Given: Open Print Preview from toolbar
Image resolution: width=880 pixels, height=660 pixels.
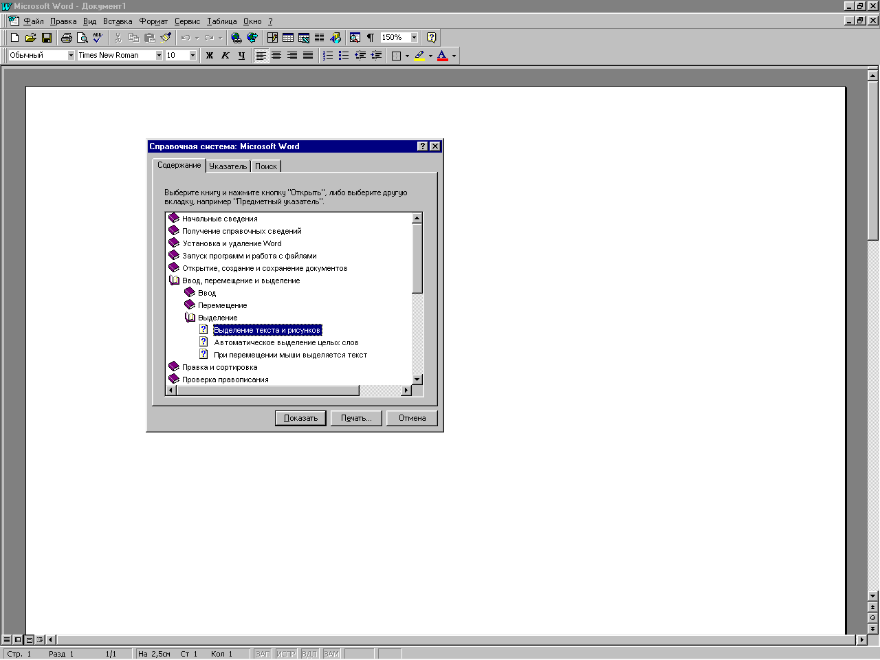Looking at the screenshot, I should (82, 38).
